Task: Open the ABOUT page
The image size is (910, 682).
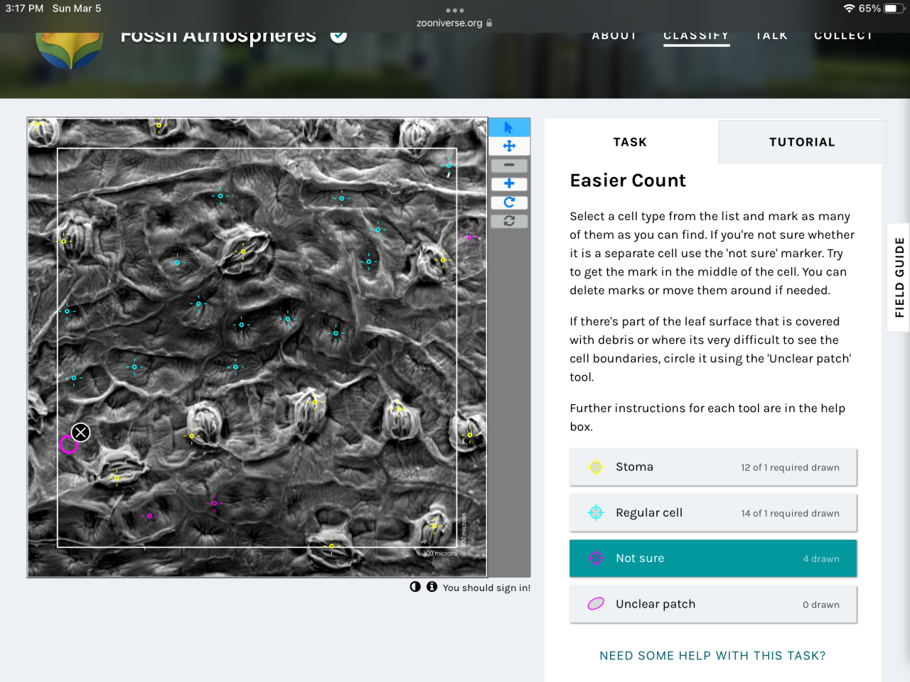Action: click(615, 36)
